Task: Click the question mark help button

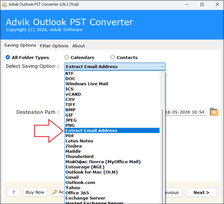Action: (13, 192)
